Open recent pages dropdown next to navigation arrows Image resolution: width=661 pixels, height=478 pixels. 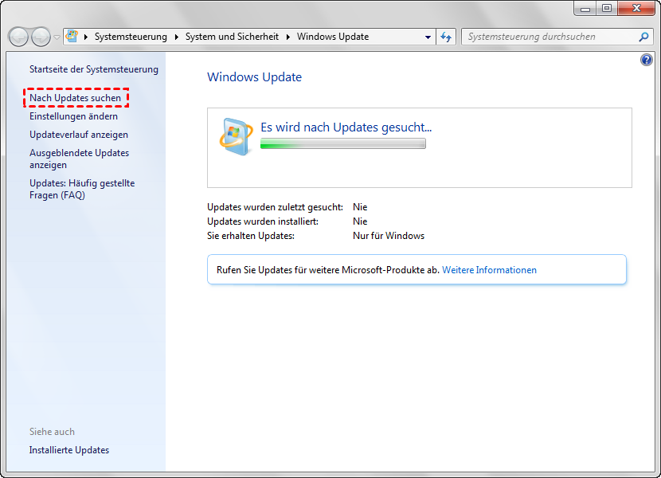[57, 37]
